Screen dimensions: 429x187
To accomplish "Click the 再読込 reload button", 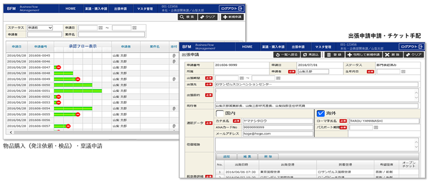I will tap(311, 55).
